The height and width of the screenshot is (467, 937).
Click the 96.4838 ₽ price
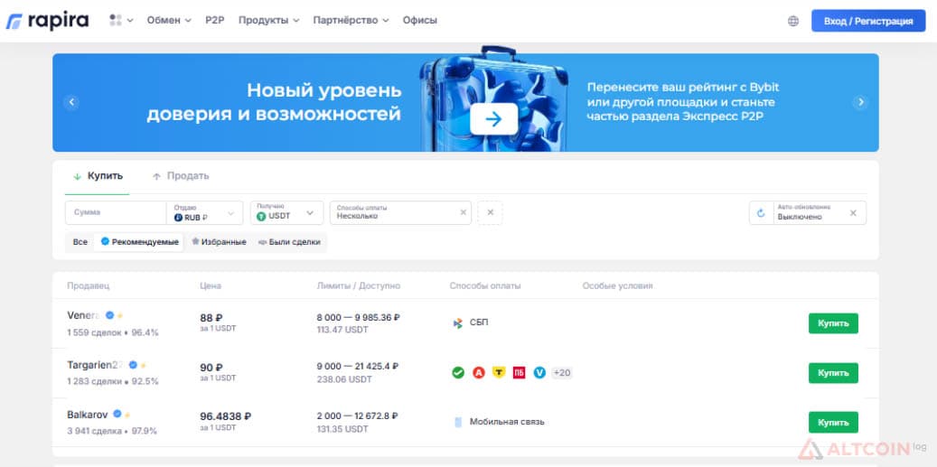click(225, 416)
